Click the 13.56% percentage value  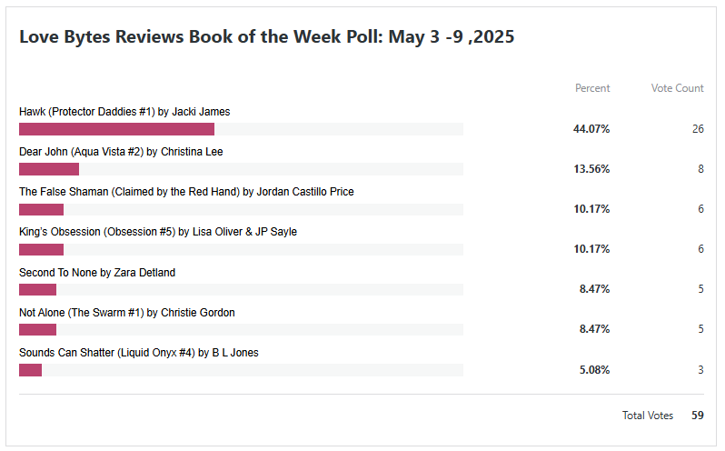[x=591, y=169]
